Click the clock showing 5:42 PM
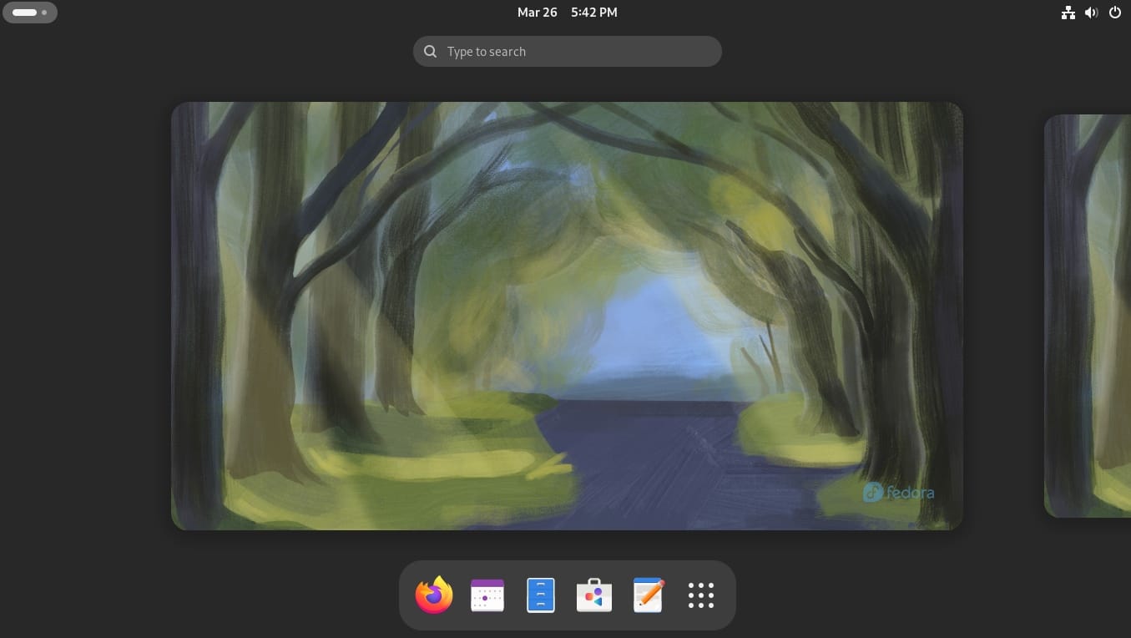This screenshot has height=638, width=1131. (x=593, y=12)
